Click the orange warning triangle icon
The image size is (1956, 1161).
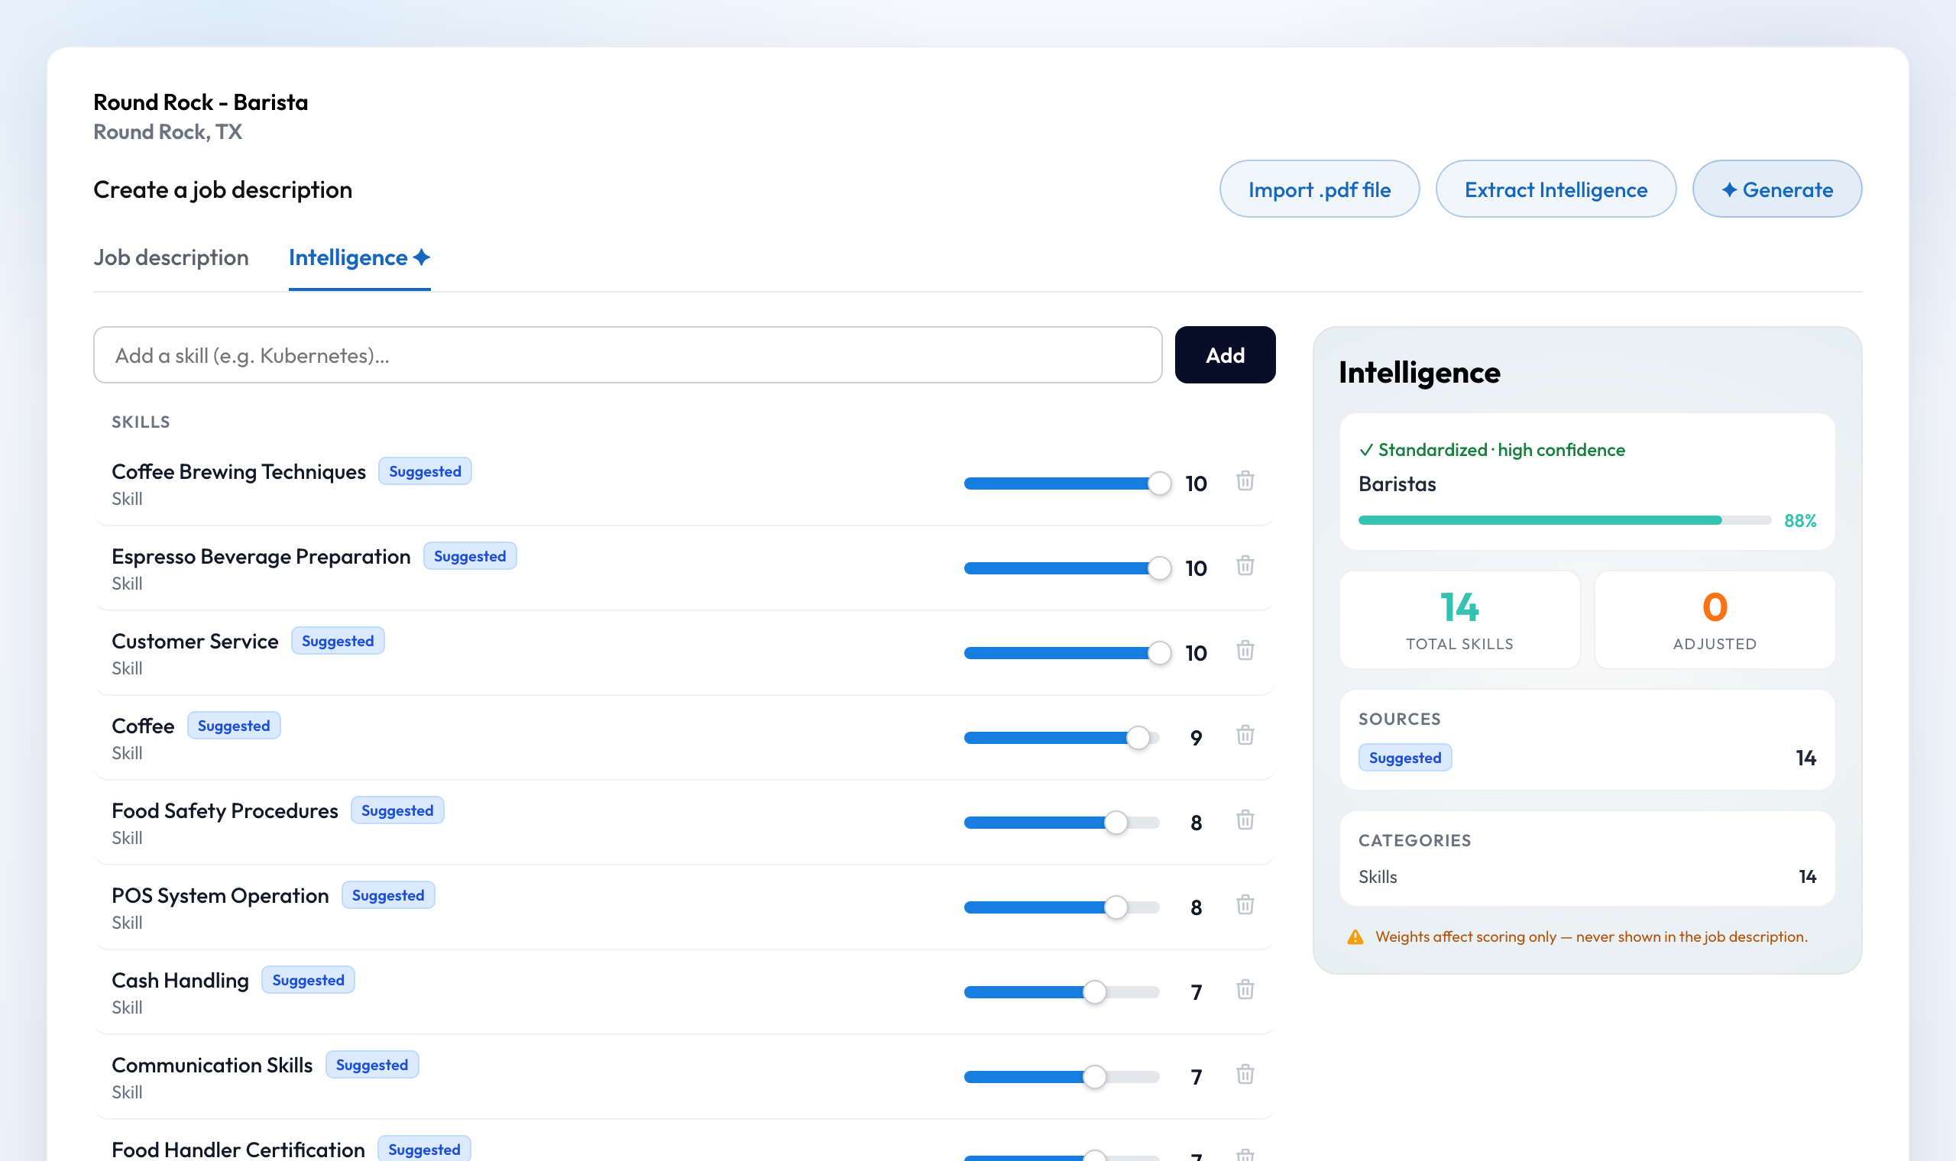coord(1355,936)
